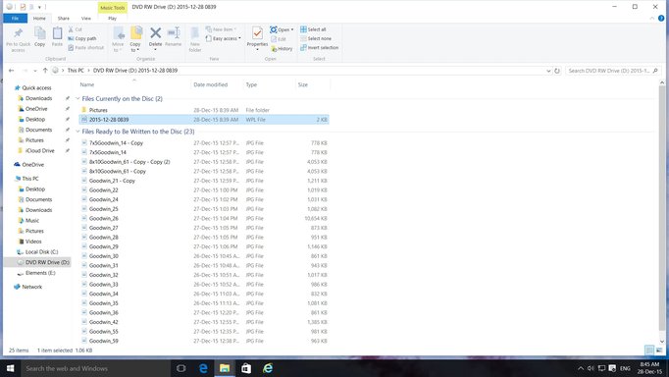669x377 pixels.
Task: Click Edit in the Open group
Action: click(279, 39)
